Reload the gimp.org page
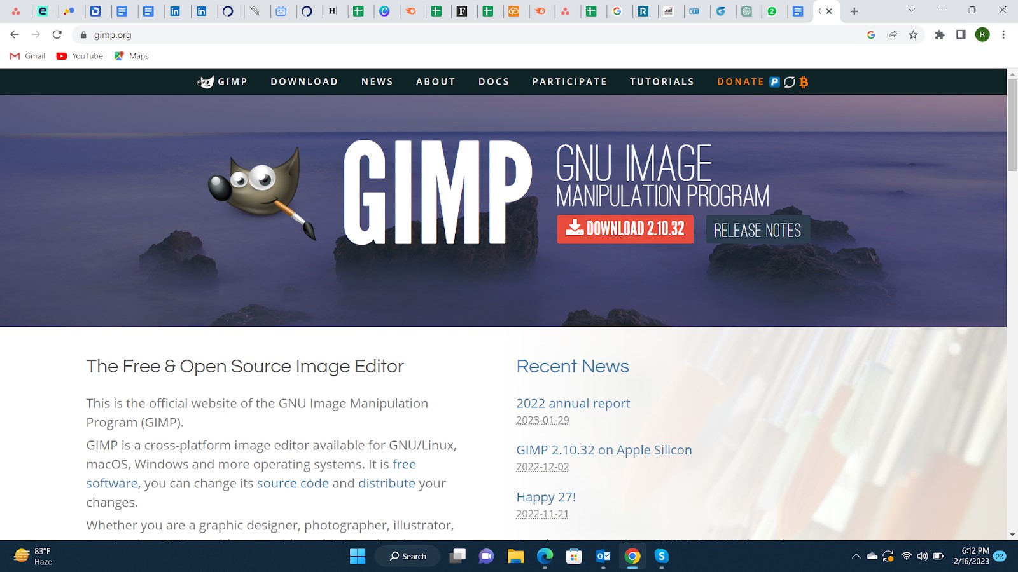 point(57,35)
